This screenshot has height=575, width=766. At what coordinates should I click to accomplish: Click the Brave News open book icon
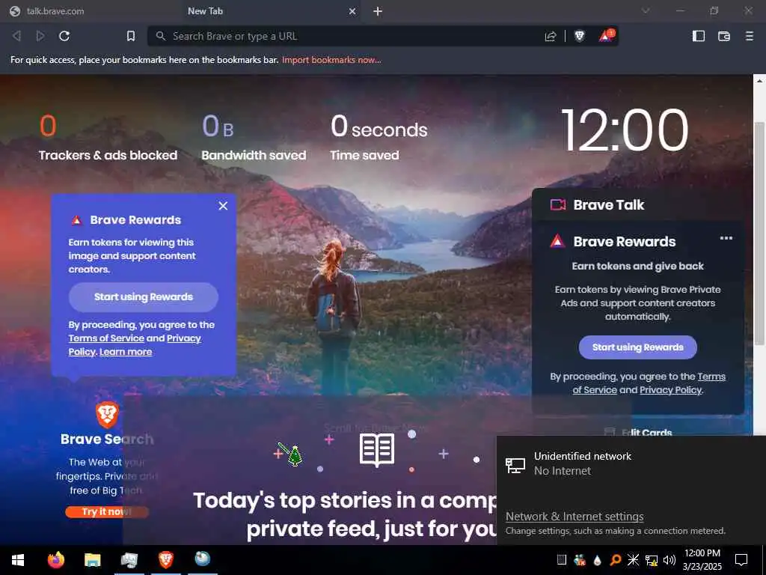click(377, 450)
